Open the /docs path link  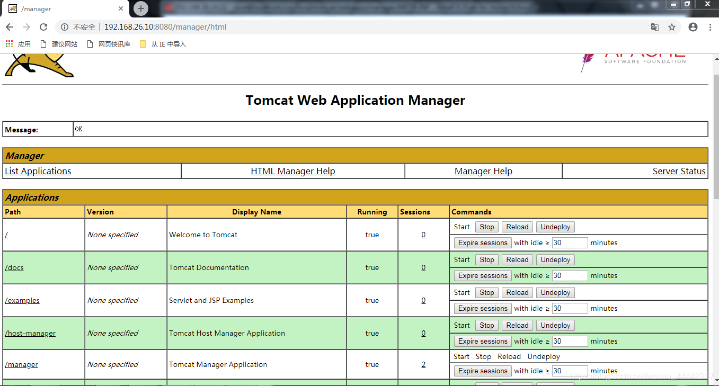(x=14, y=267)
